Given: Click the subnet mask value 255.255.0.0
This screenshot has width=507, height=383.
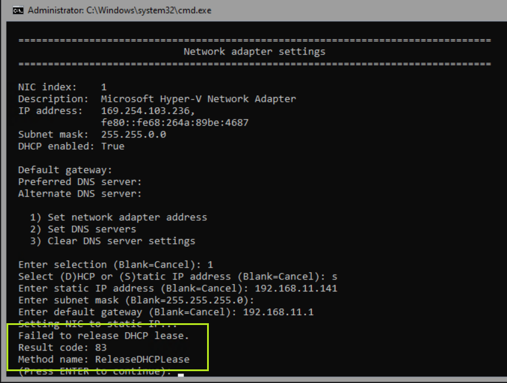Looking at the screenshot, I should (133, 134).
